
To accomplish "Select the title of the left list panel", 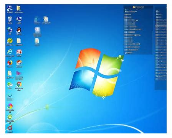I will tap(139, 7).
